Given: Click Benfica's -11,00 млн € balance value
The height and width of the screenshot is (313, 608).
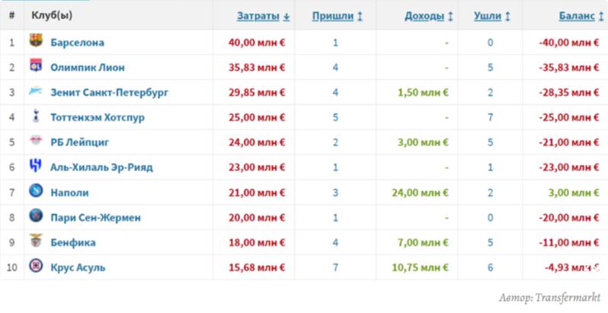Looking at the screenshot, I should pyautogui.click(x=569, y=242).
